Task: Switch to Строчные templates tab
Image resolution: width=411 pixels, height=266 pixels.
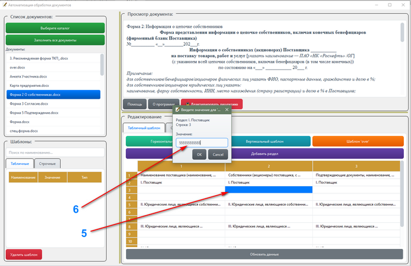Action: click(47, 164)
